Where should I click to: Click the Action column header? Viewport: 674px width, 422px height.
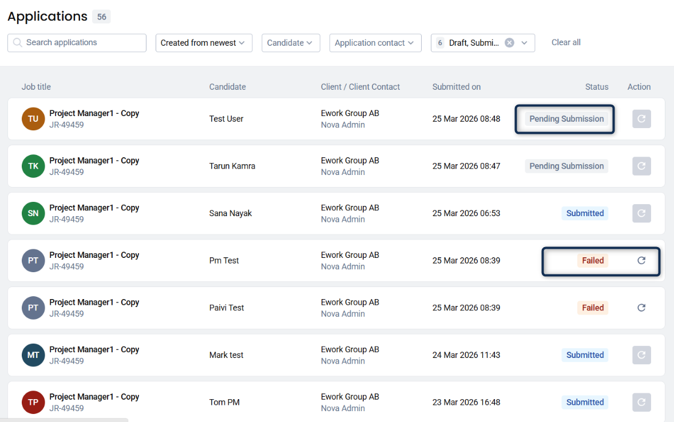point(639,87)
